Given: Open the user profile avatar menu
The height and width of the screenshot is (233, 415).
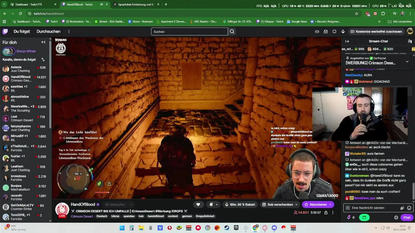Looking at the screenshot, I should pos(410,31).
